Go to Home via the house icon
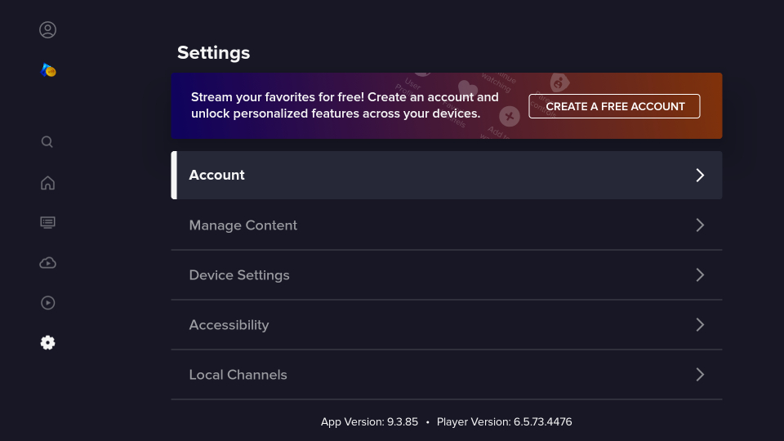Viewport: 784px width, 441px height. (47, 183)
